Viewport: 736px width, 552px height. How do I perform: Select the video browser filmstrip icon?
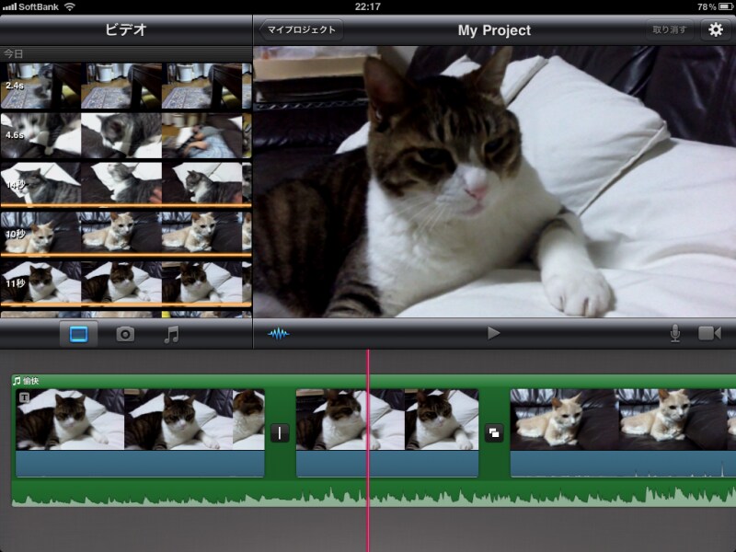pos(78,335)
